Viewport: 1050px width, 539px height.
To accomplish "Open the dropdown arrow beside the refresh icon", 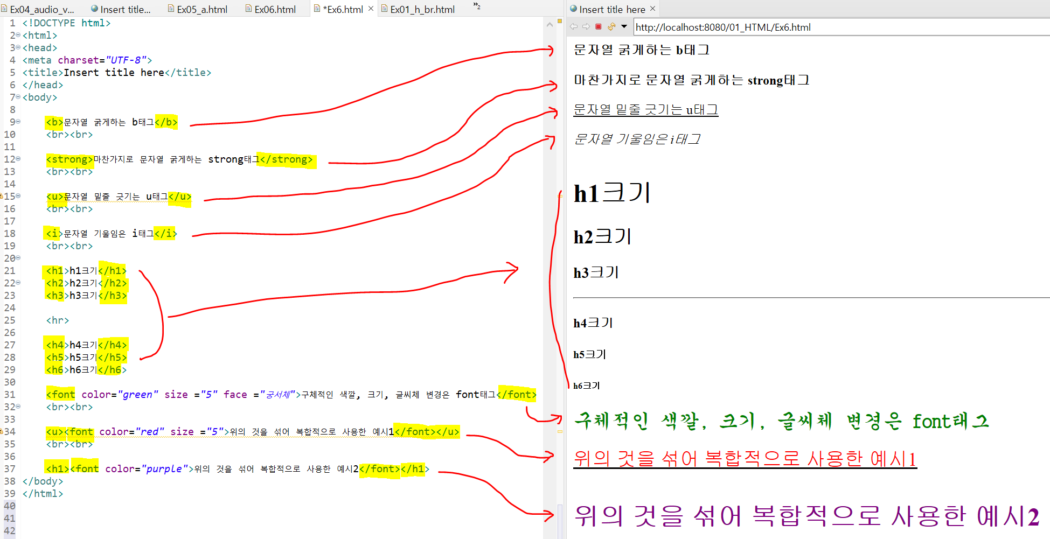I will [x=624, y=26].
